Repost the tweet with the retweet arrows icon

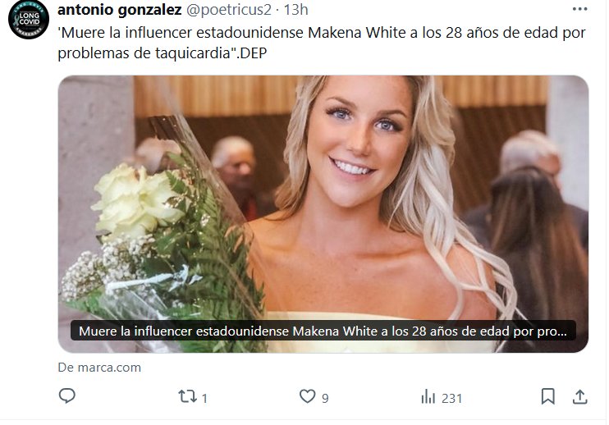click(x=187, y=396)
